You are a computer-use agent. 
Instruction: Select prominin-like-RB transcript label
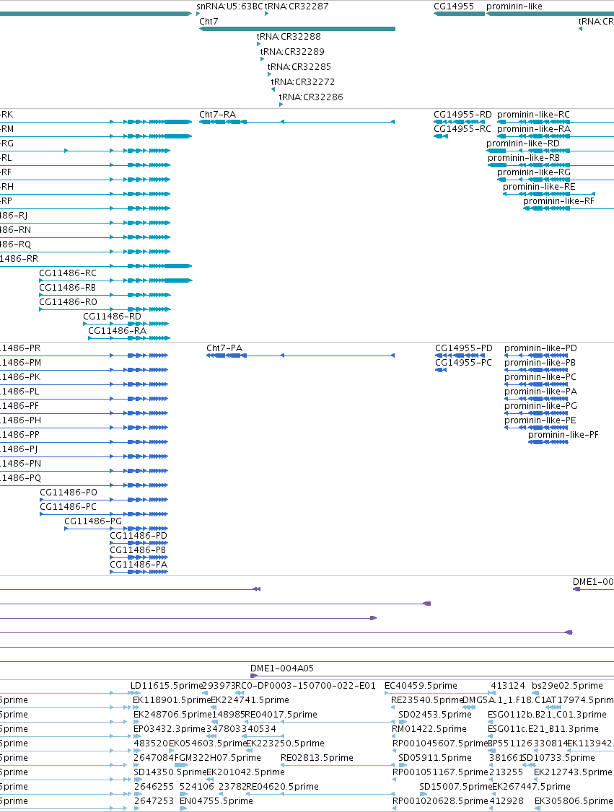point(523,158)
